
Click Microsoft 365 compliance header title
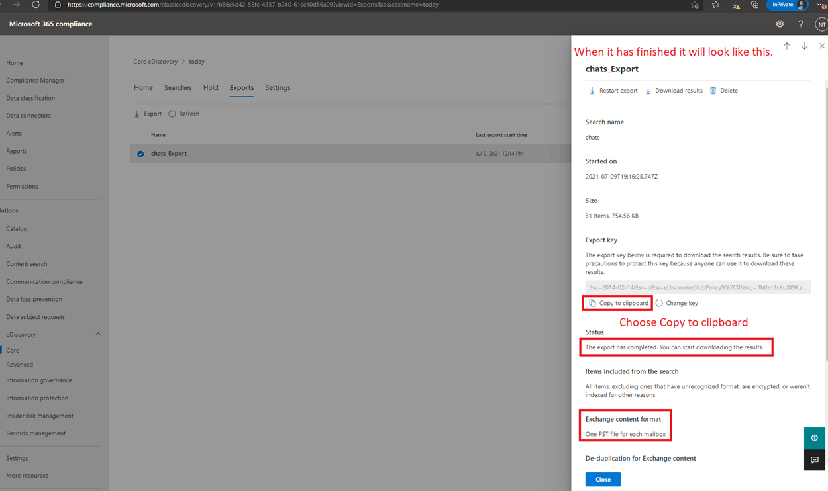pos(51,24)
